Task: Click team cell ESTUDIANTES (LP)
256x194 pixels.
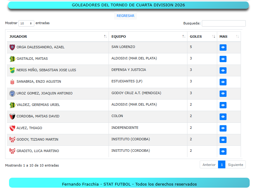Action: pyautogui.click(x=127, y=81)
